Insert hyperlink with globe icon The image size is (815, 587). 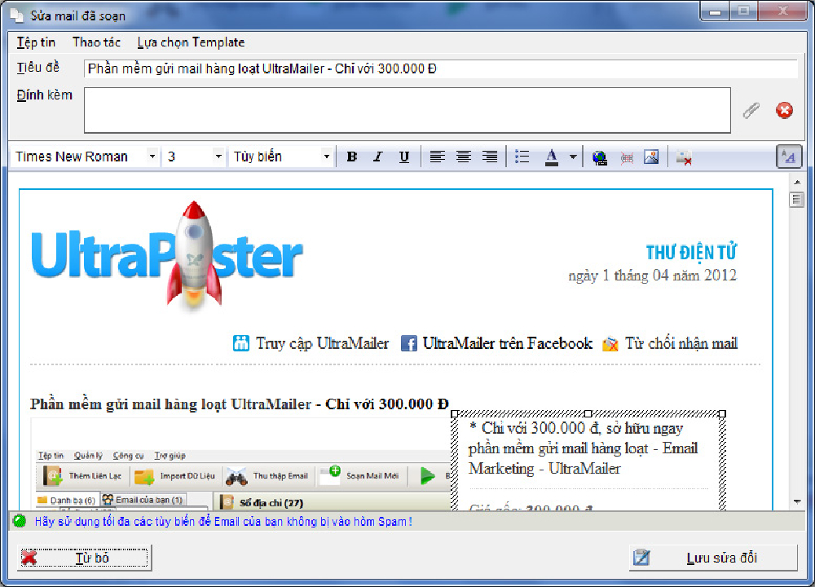point(600,157)
